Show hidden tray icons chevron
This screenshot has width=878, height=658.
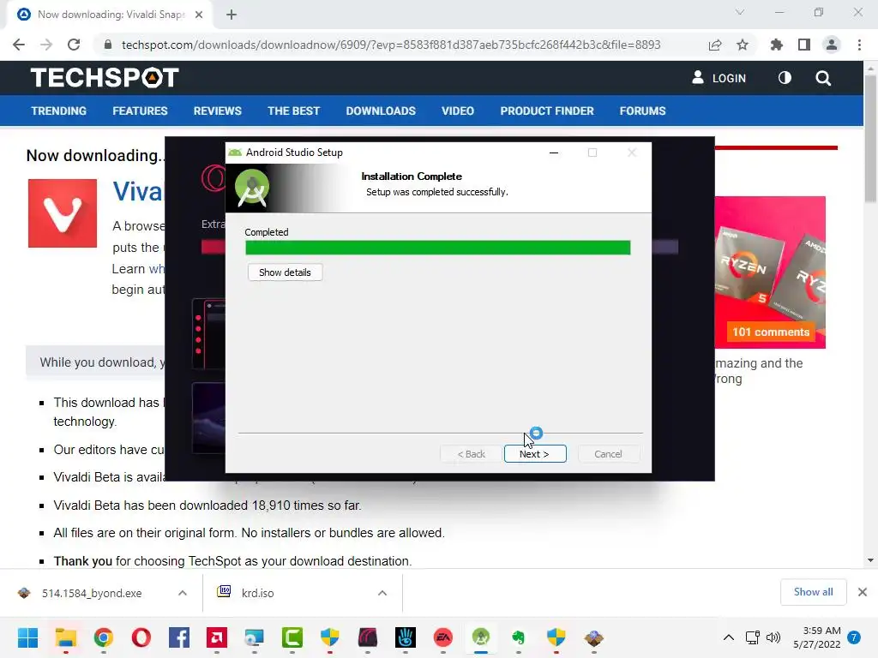tap(729, 637)
